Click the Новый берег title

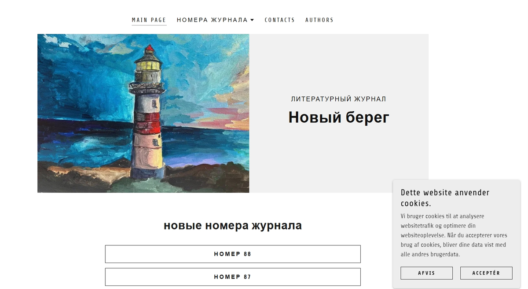339,117
